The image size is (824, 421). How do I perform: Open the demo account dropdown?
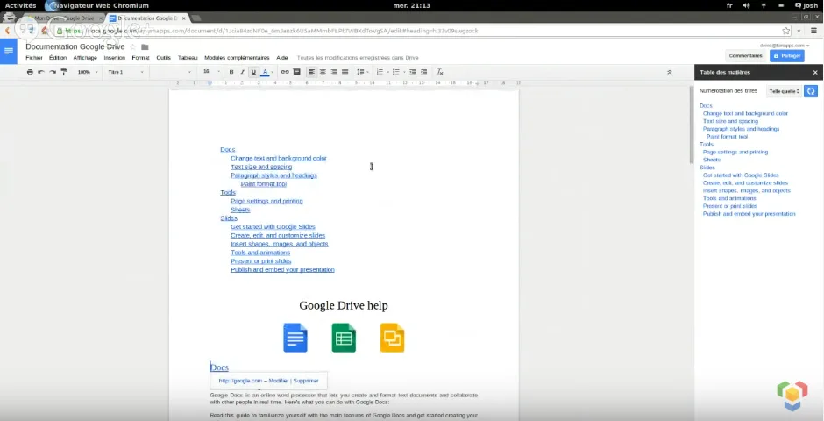[x=785, y=46]
